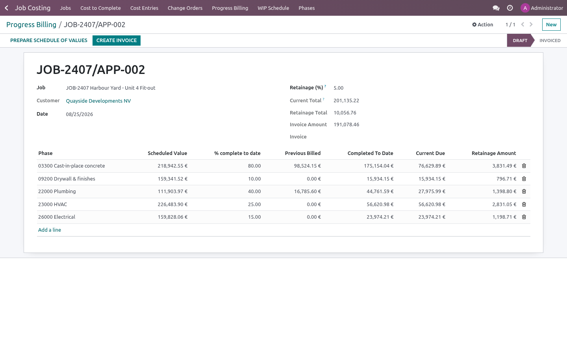This screenshot has width=567, height=354.
Task: Open the Change Orders menu
Action: click(185, 8)
